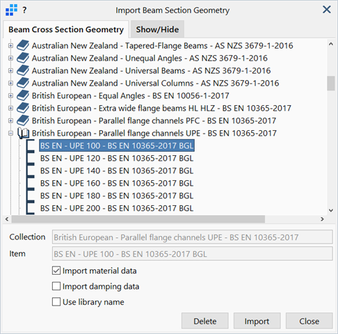The width and height of the screenshot is (338, 334).
Task: Open help via the question mark icon
Action: coord(24,10)
